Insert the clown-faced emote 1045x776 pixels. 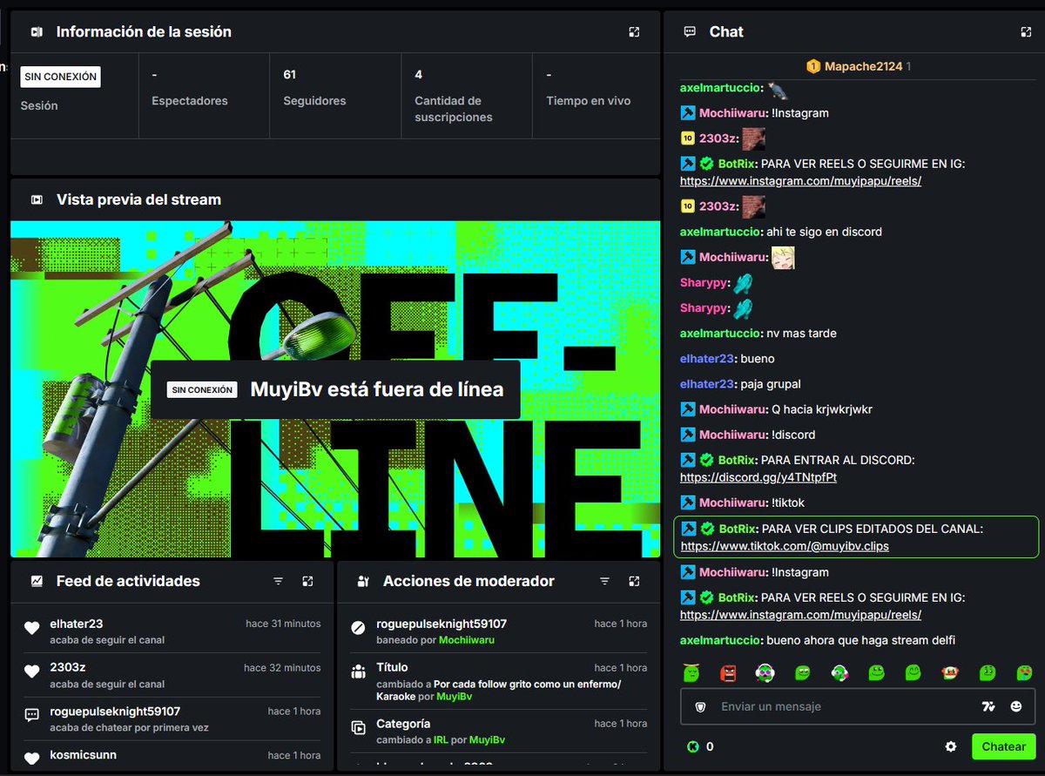coord(950,672)
